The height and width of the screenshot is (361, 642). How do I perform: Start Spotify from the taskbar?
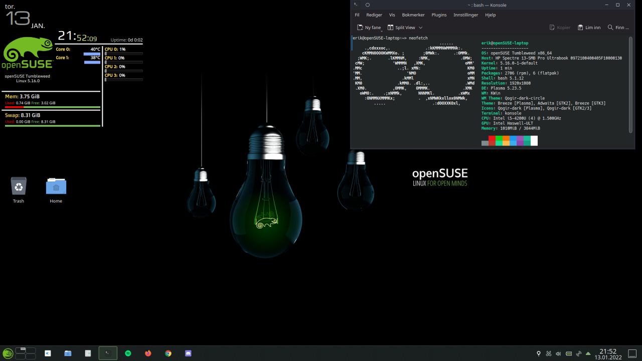click(128, 353)
